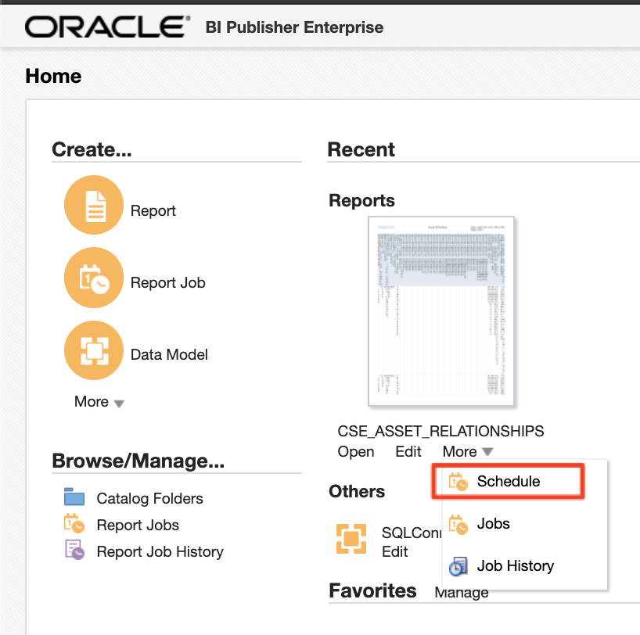Click the Report Jobs icon under Browse/Manage
The image size is (640, 635).
pos(74,525)
